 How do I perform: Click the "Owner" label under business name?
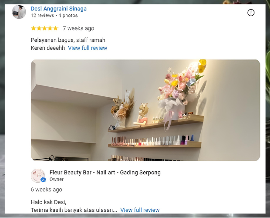pos(57,179)
